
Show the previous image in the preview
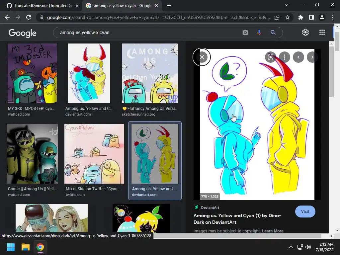click(298, 57)
